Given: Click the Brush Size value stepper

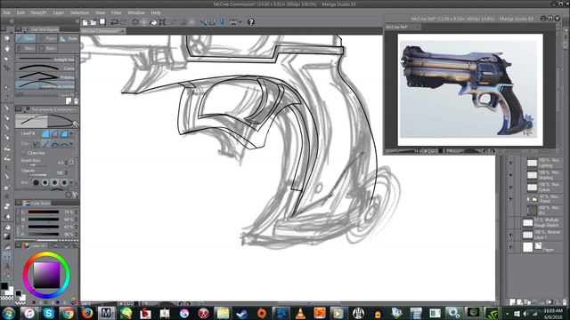Looking at the screenshot, I should pos(66,163).
